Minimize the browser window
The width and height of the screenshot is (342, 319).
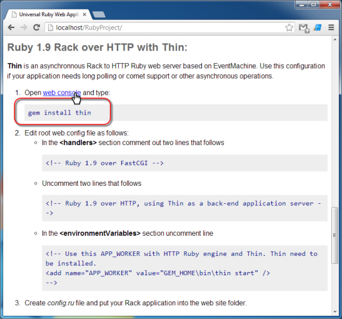pos(302,4)
